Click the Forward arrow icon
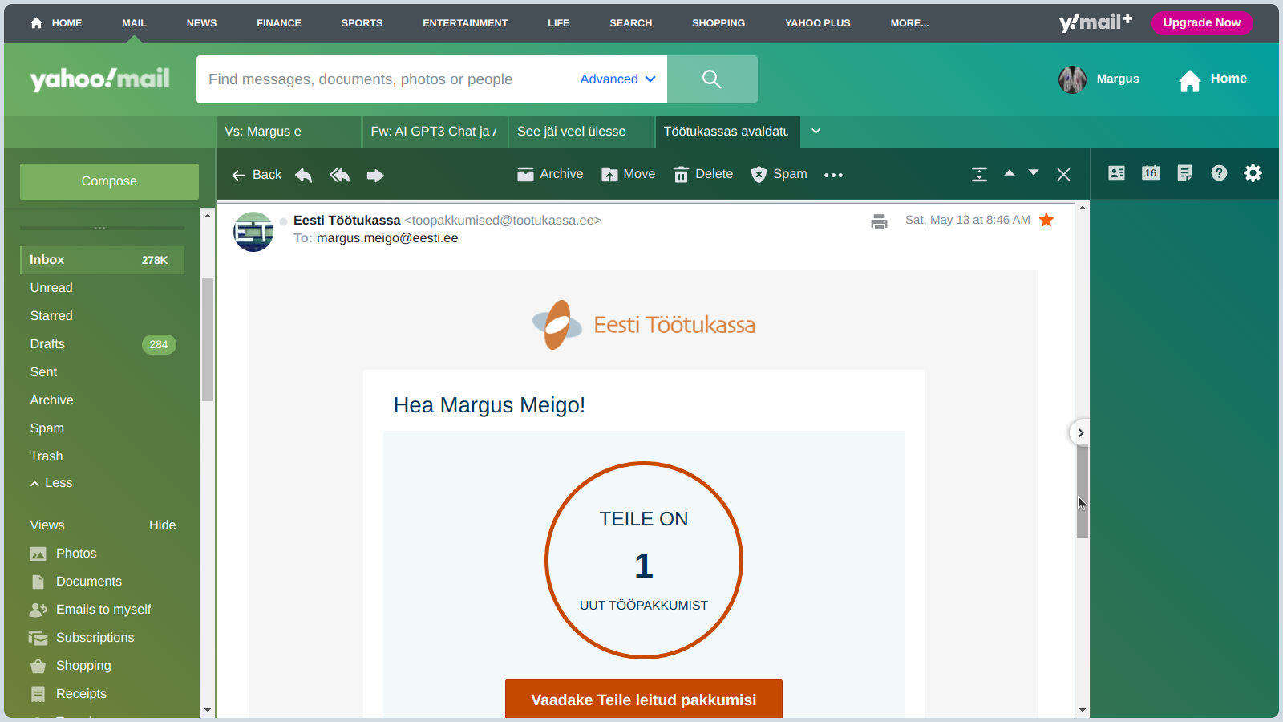1283x722 pixels. (375, 175)
